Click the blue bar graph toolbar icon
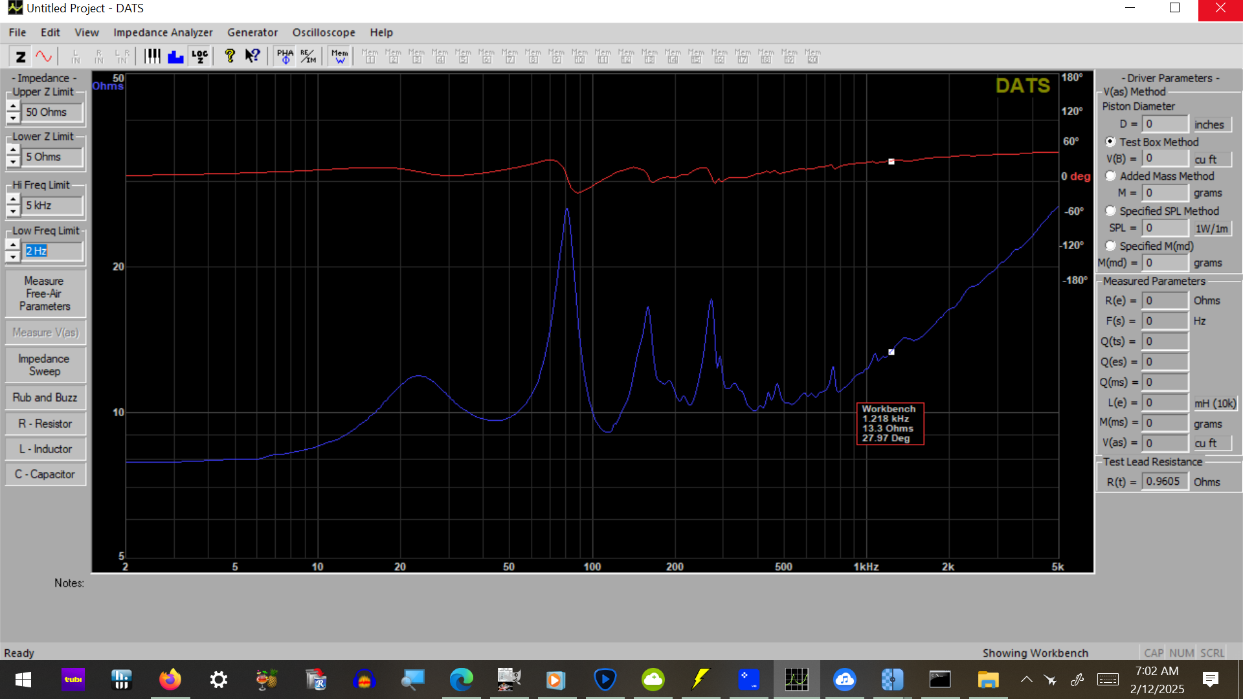1243x699 pixels. click(175, 56)
